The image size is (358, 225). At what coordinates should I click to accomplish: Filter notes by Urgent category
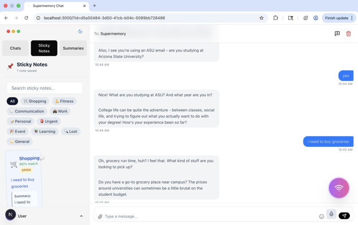[48, 121]
